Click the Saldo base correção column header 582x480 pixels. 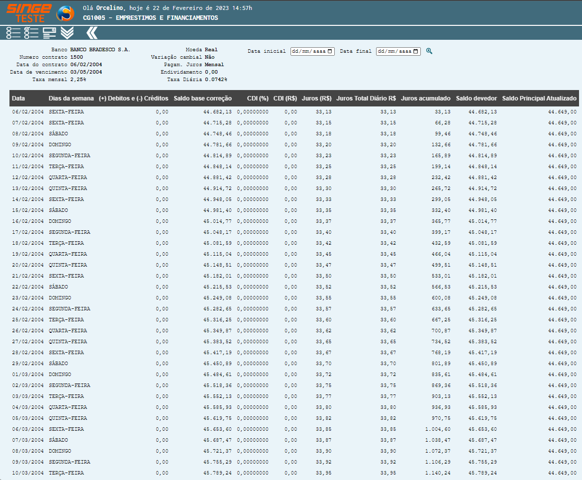click(x=202, y=98)
